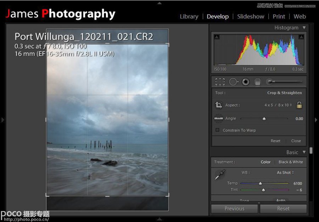Select the Graduated Filter tool icon

257,82
